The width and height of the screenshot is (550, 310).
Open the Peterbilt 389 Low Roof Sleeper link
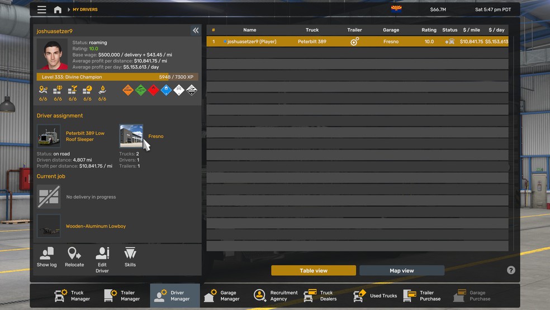pyautogui.click(x=85, y=136)
